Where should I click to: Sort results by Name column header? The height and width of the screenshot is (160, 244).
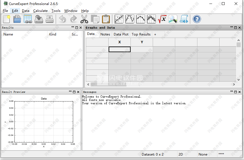(x=24, y=34)
